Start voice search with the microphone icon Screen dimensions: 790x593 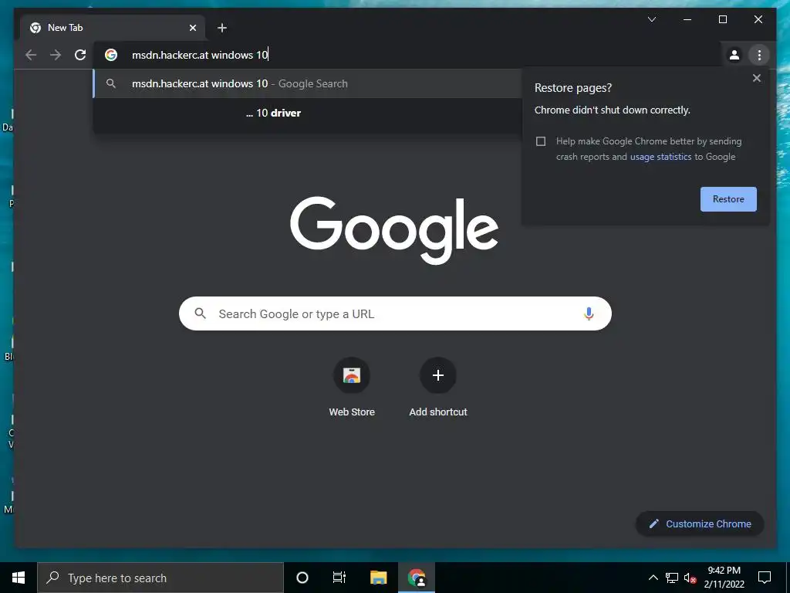589,313
